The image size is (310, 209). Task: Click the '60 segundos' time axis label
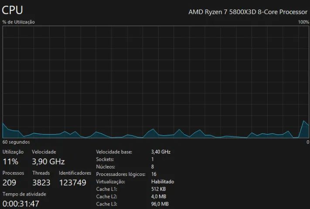click(16, 142)
